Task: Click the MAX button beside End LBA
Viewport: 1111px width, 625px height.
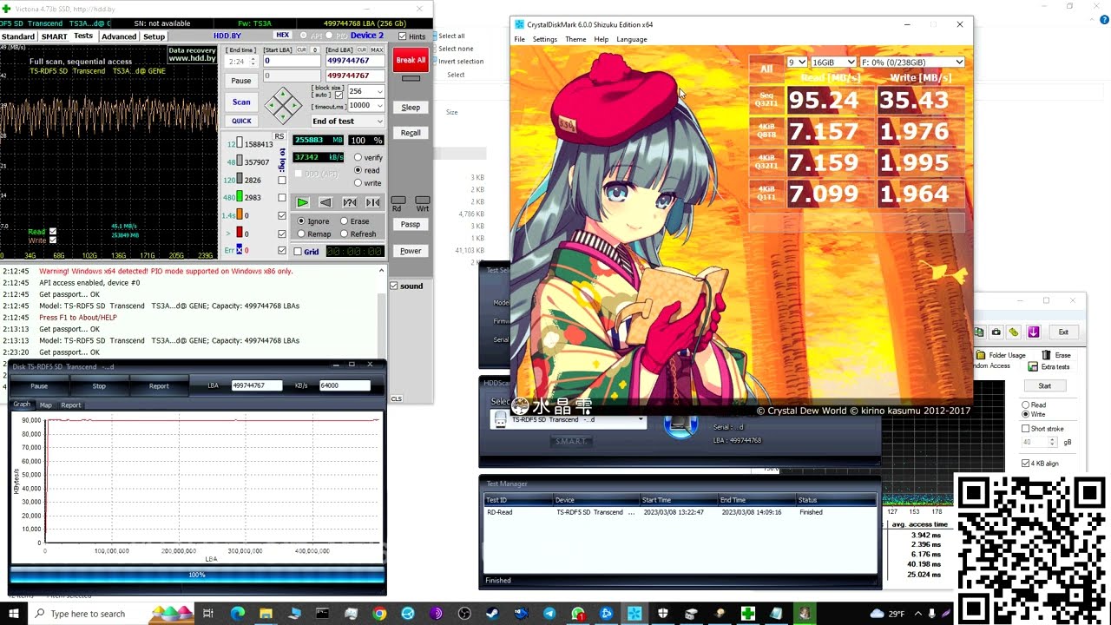Action: coord(377,49)
